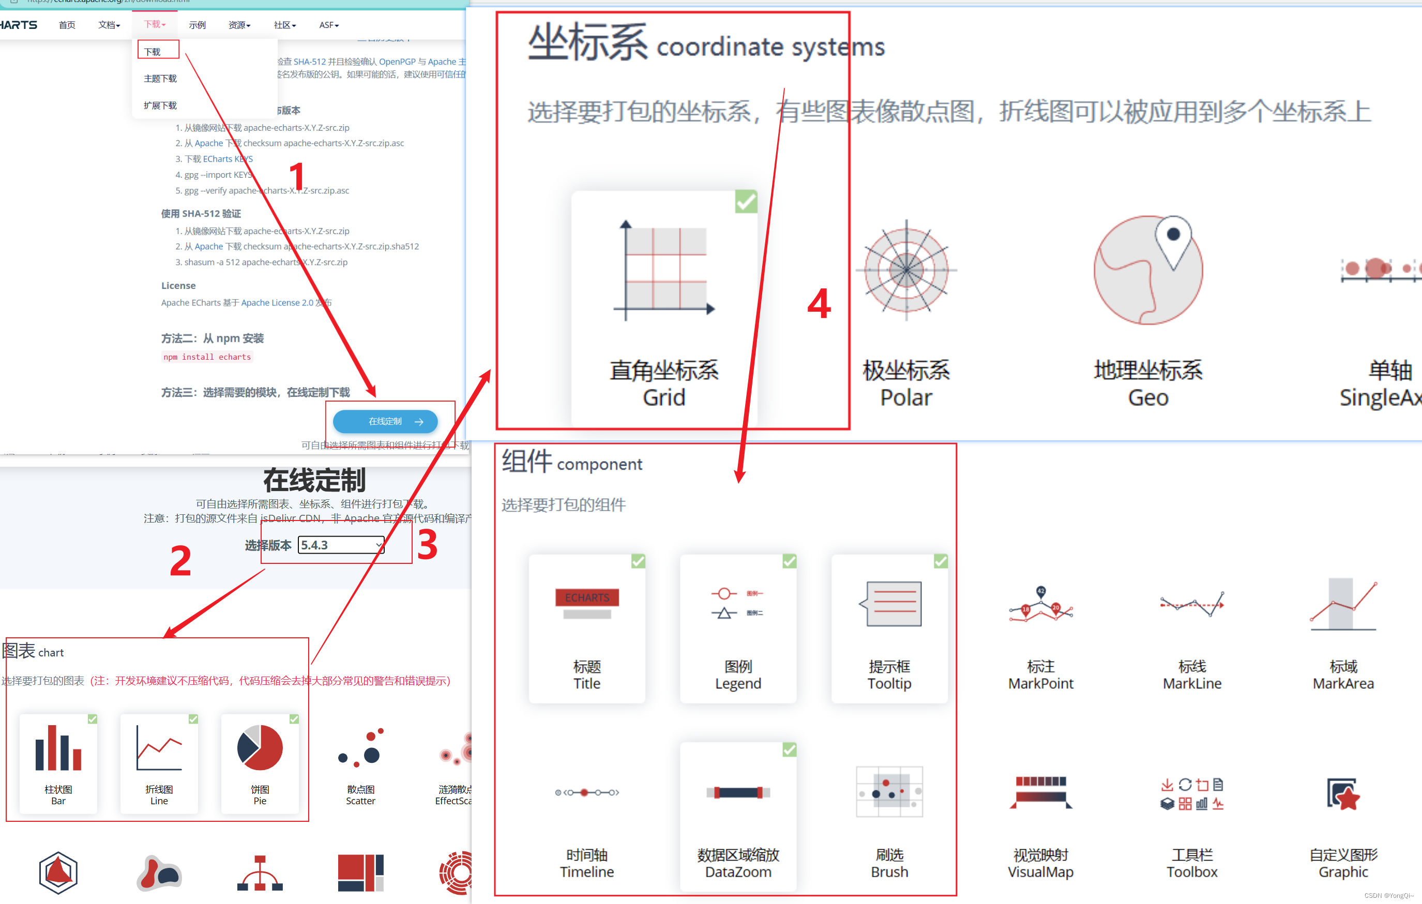Image resolution: width=1422 pixels, height=904 pixels.
Task: Select the Graphic custom shape icon
Action: [x=1343, y=794]
